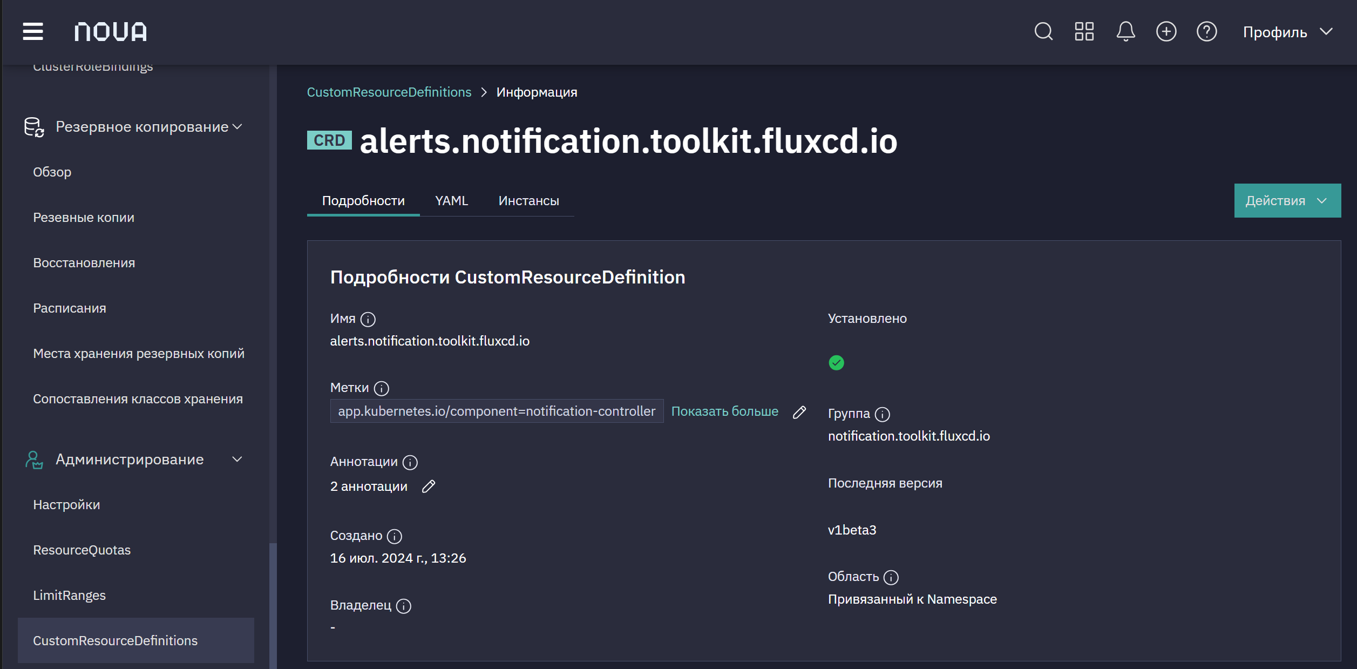Click CustomResourceDefinitions breadcrumb link
This screenshot has height=669, width=1357.
coord(389,92)
